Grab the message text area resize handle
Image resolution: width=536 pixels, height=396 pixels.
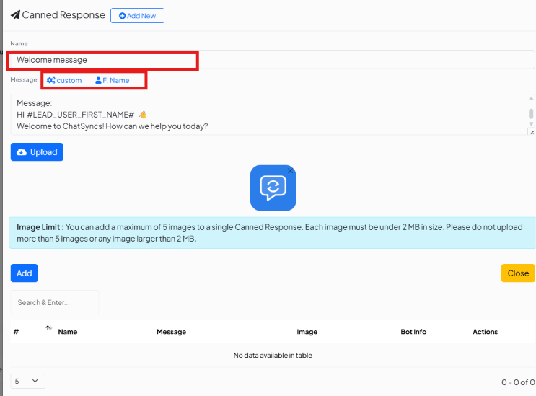[532, 132]
